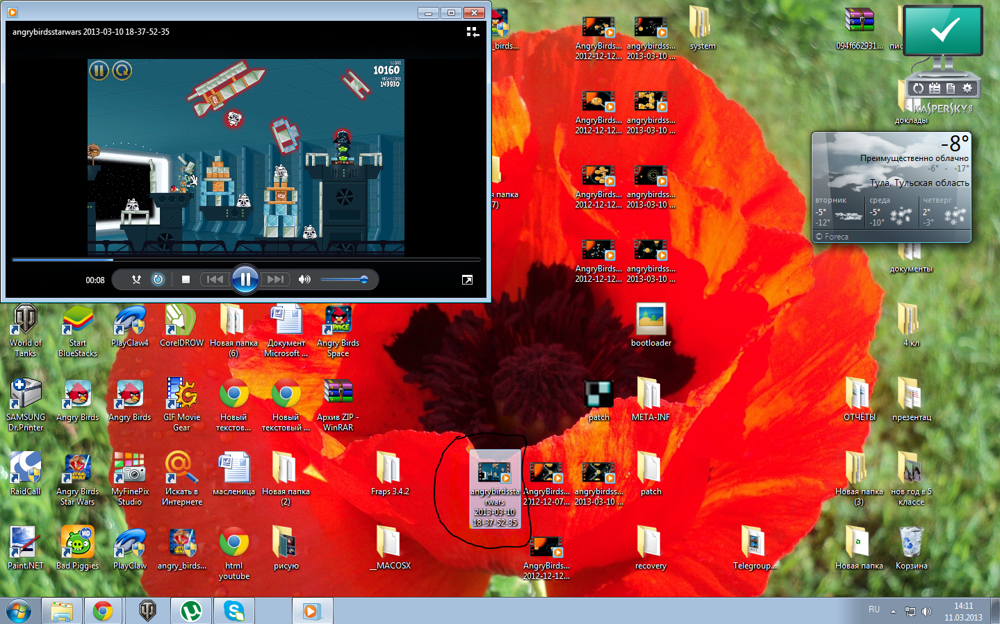Select the Telegroup folder
This screenshot has height=624, width=1000.
pyautogui.click(x=755, y=549)
